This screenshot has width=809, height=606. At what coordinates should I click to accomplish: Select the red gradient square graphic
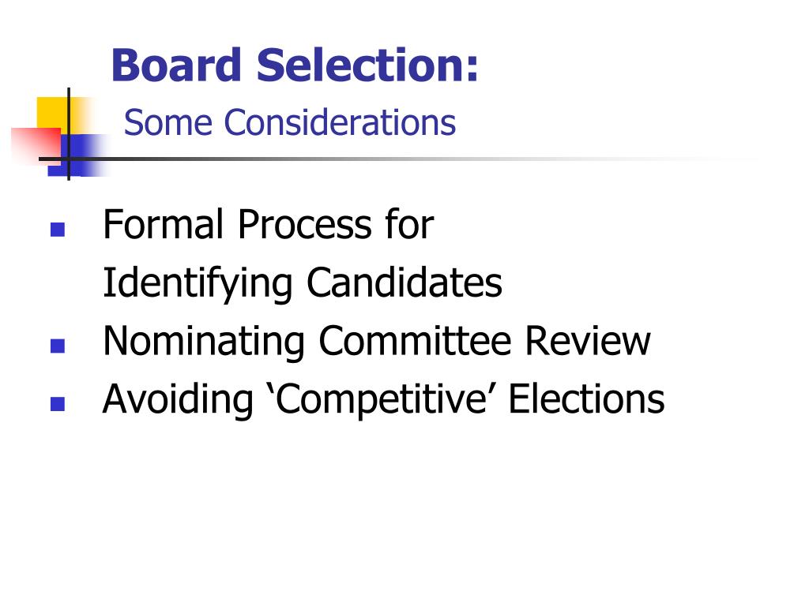coord(36,145)
